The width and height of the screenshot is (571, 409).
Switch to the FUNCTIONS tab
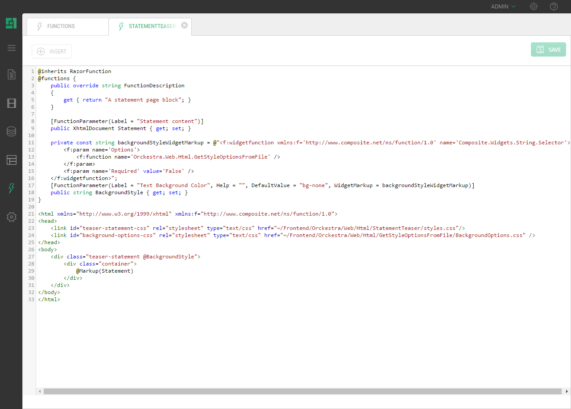point(61,26)
